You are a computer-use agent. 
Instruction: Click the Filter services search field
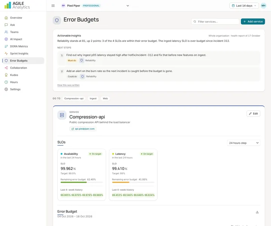coord(215,21)
